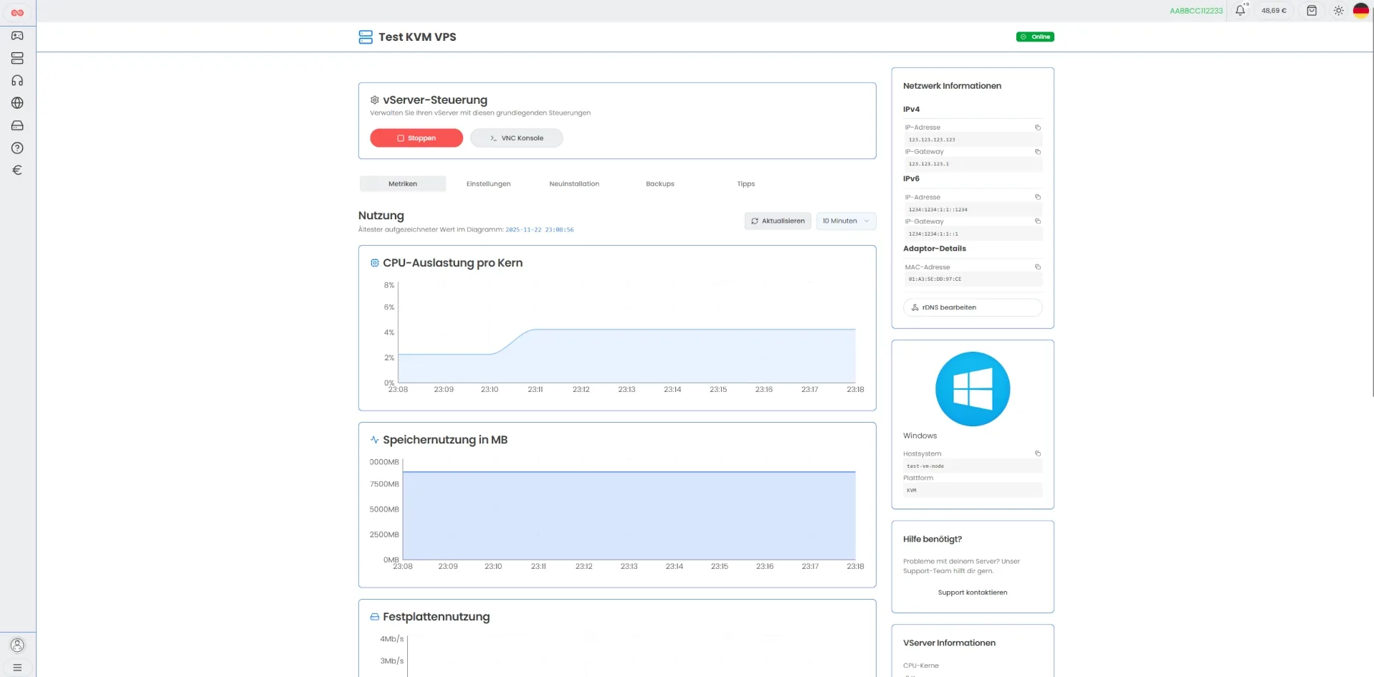
Task: Open the game servers sidebar icon
Action: [17, 36]
